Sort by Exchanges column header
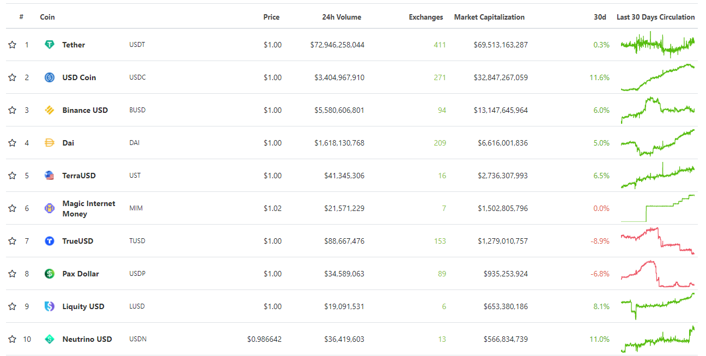Screen dimensions: 706x356 (426, 17)
